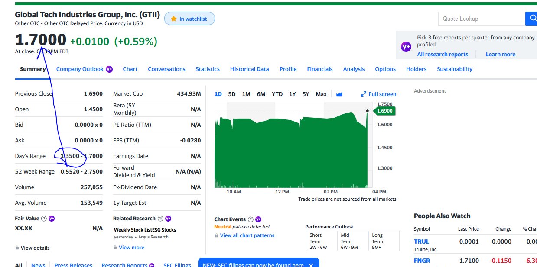Click y+ badge beside Related Research
Viewport: 537px width, 267px height.
coord(168,219)
